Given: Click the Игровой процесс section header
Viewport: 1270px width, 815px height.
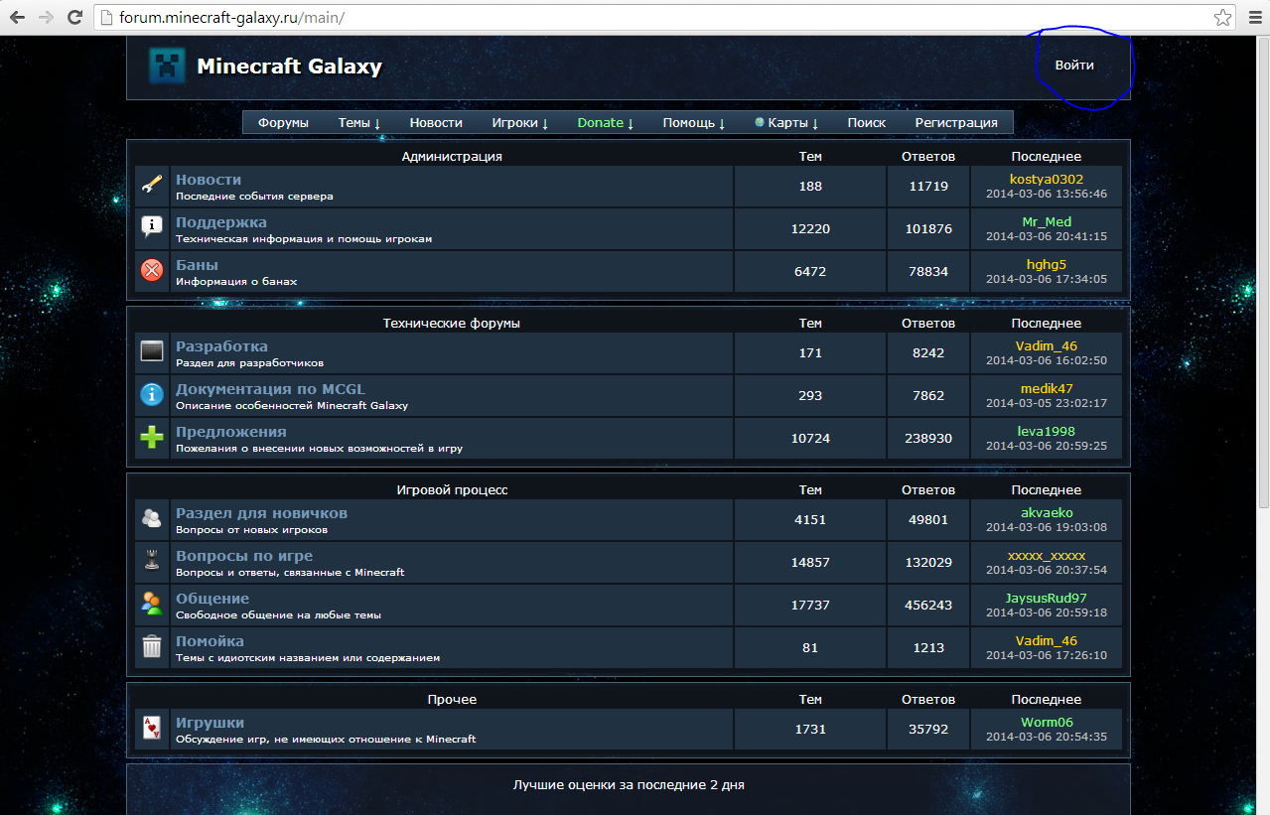Looking at the screenshot, I should [452, 490].
